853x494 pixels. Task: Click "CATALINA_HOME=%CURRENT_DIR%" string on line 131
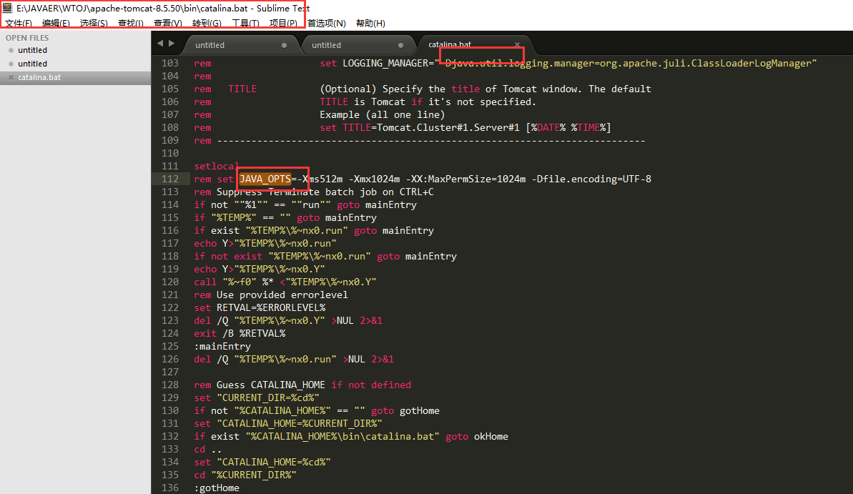click(x=300, y=423)
